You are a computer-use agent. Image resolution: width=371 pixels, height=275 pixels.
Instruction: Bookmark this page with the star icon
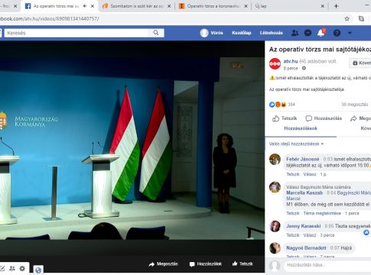tap(347, 18)
